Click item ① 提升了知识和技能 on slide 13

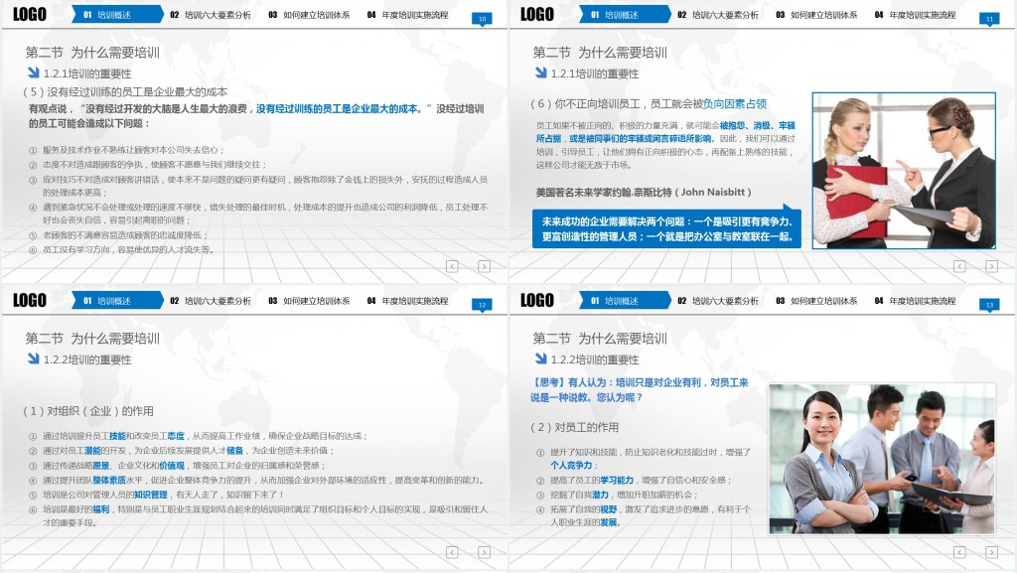(x=644, y=458)
